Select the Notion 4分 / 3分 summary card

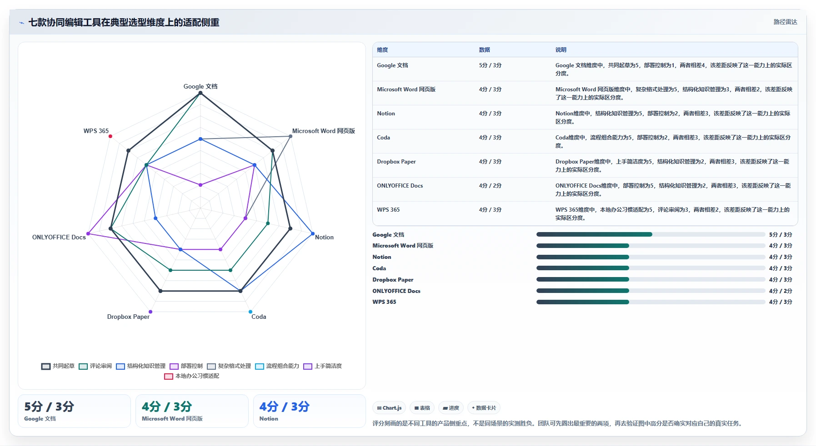tap(310, 411)
